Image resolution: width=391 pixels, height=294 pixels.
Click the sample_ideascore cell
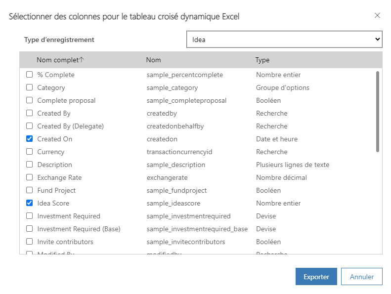point(174,203)
